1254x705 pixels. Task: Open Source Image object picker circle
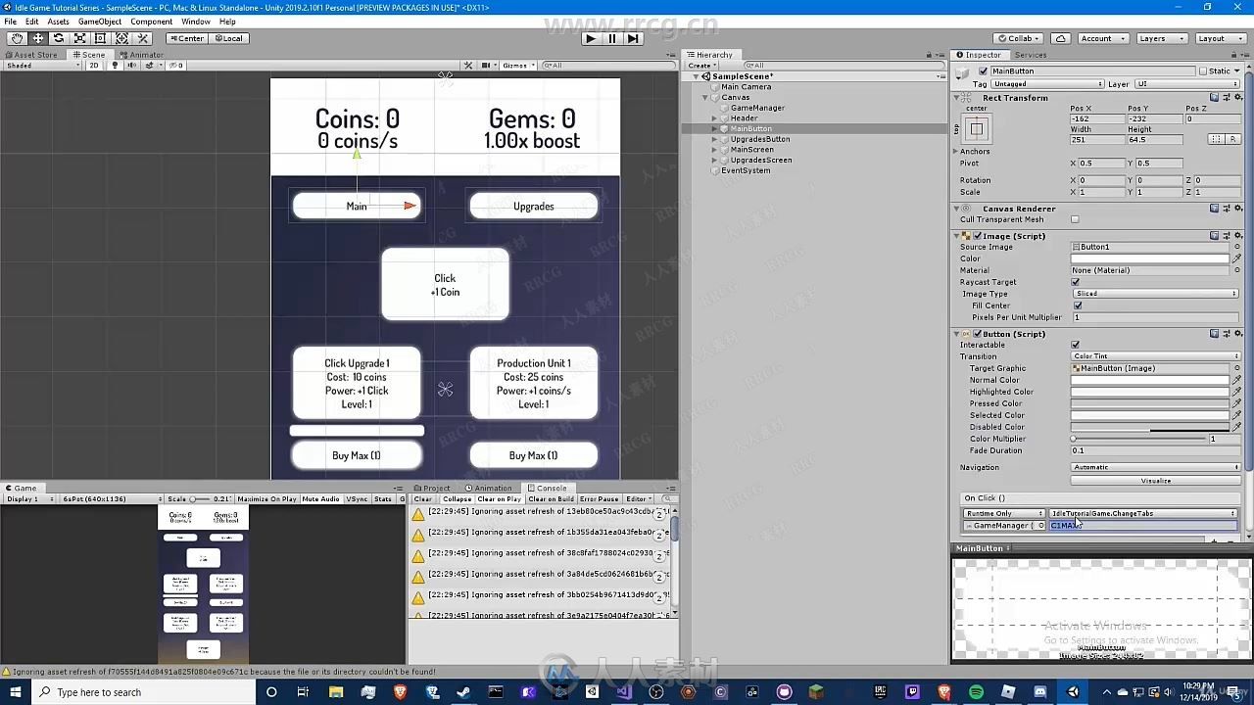pos(1237,247)
